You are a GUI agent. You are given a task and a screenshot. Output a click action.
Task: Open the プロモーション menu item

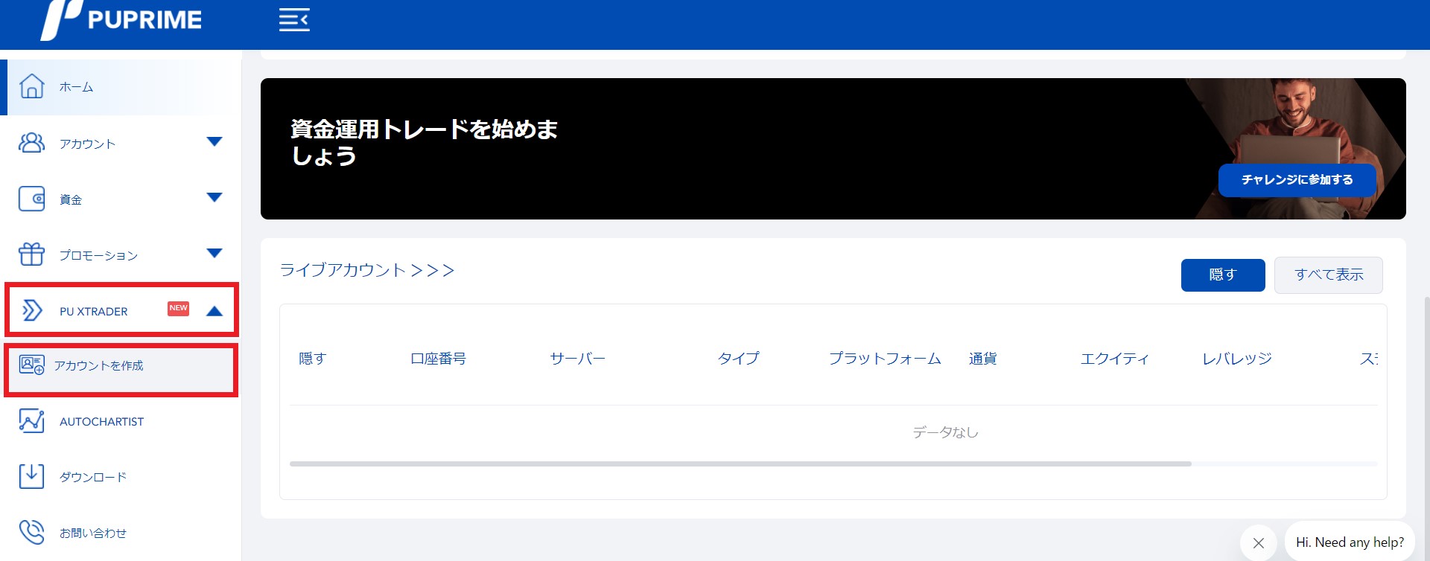tap(121, 254)
